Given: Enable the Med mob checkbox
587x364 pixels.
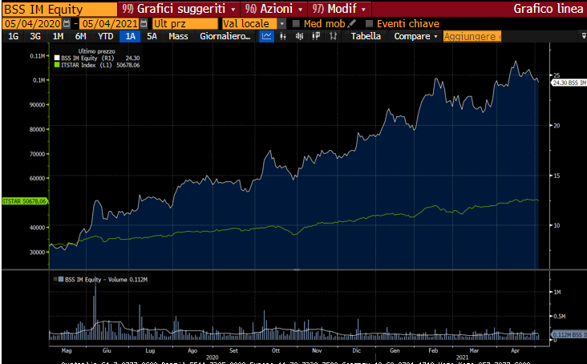Looking at the screenshot, I should click(x=296, y=23).
